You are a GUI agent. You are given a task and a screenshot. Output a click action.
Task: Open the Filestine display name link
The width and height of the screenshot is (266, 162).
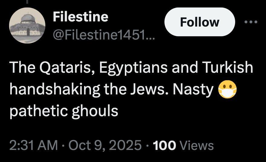pyautogui.click(x=80, y=17)
